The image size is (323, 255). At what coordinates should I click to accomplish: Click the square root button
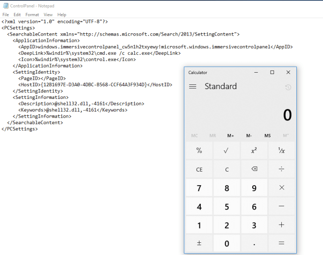(227, 150)
